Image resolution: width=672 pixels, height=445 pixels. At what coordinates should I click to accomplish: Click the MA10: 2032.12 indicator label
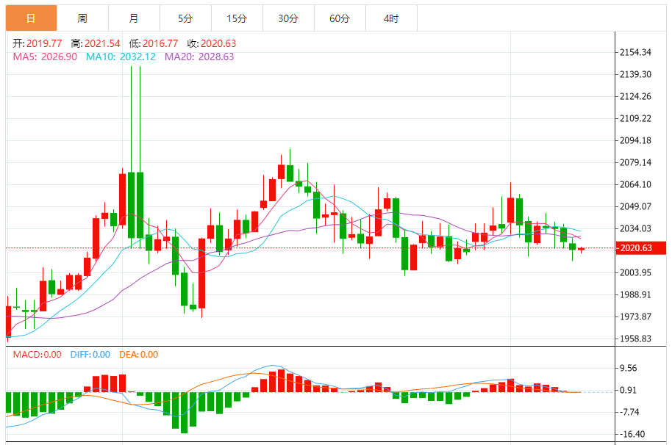121,57
